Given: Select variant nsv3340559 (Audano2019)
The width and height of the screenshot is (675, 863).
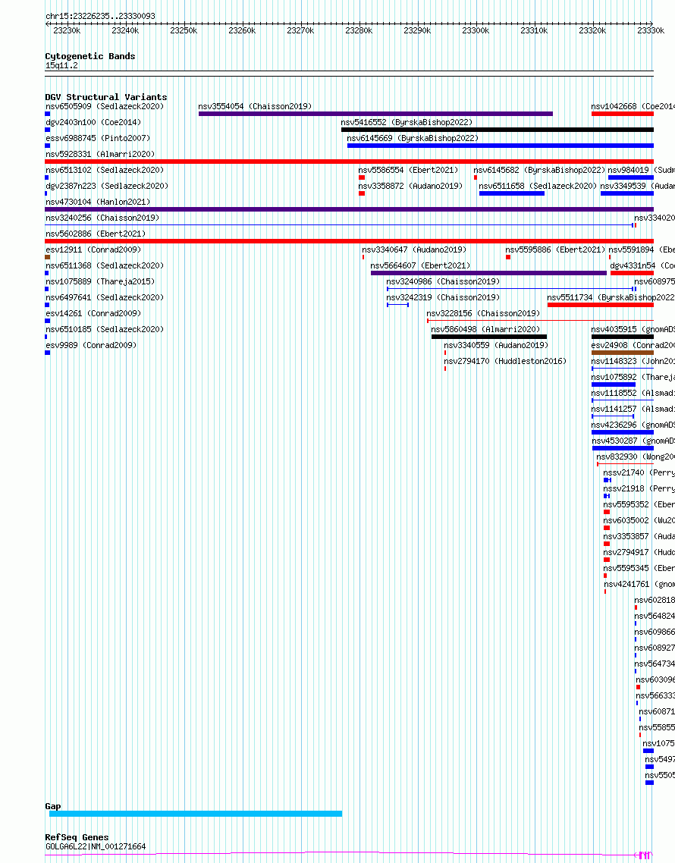Looking at the screenshot, I should (x=496, y=346).
